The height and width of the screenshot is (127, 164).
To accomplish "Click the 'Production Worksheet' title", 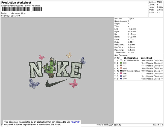I will pos(16,2).
